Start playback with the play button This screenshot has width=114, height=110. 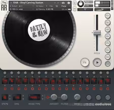click(97, 62)
